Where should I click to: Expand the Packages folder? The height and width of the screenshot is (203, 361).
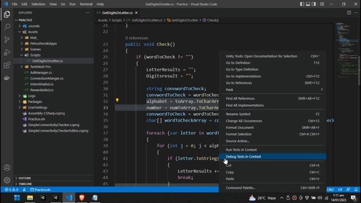coord(20,101)
